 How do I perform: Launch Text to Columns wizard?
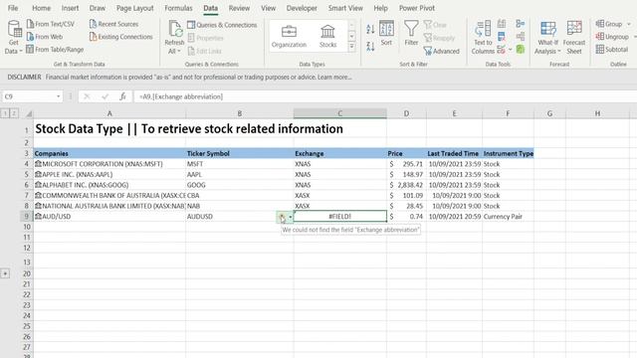(x=483, y=38)
